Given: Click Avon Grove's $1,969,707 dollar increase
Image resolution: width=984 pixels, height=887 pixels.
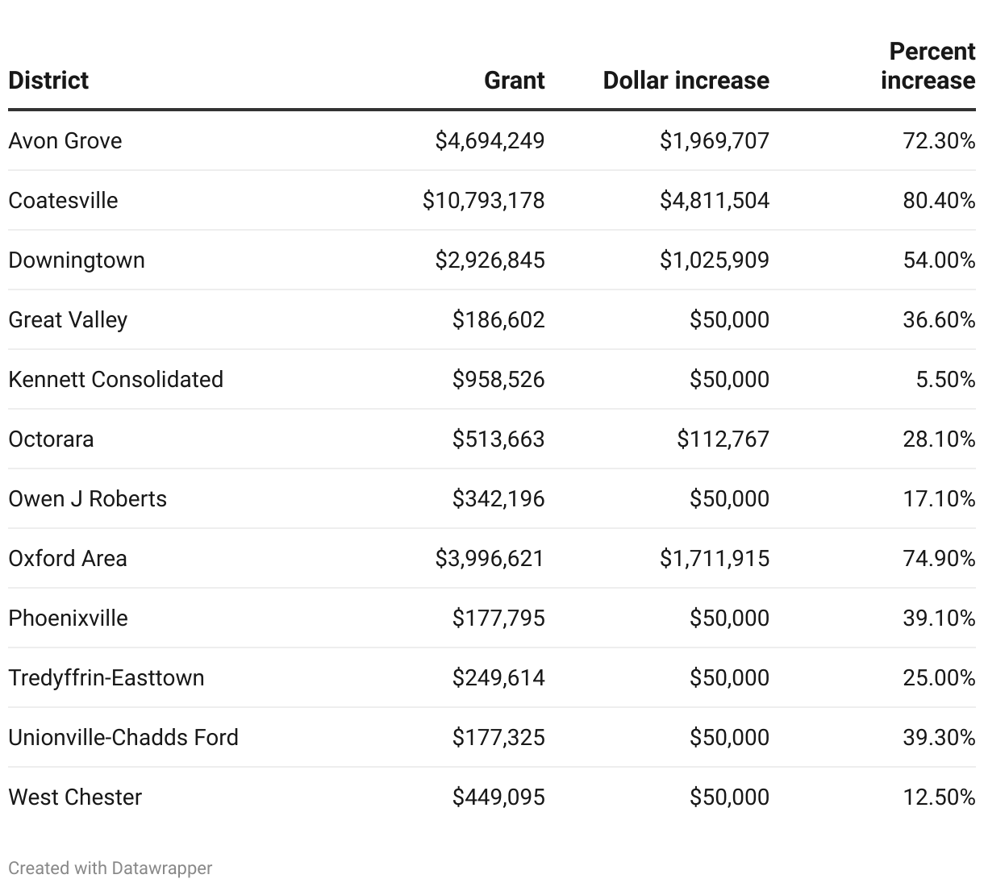Looking at the screenshot, I should tap(715, 141).
